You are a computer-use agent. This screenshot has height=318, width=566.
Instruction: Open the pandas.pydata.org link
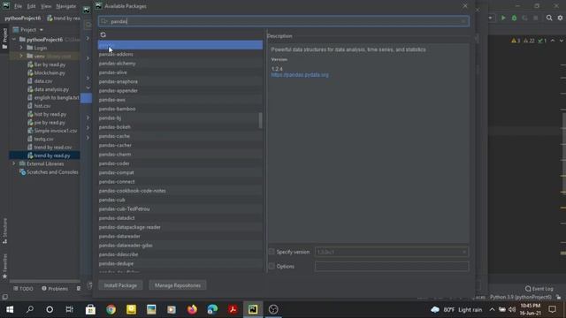[x=300, y=75]
